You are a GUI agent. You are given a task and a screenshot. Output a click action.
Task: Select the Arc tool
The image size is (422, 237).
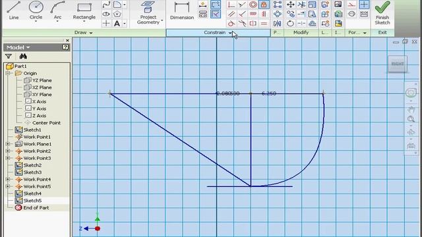pyautogui.click(x=57, y=10)
